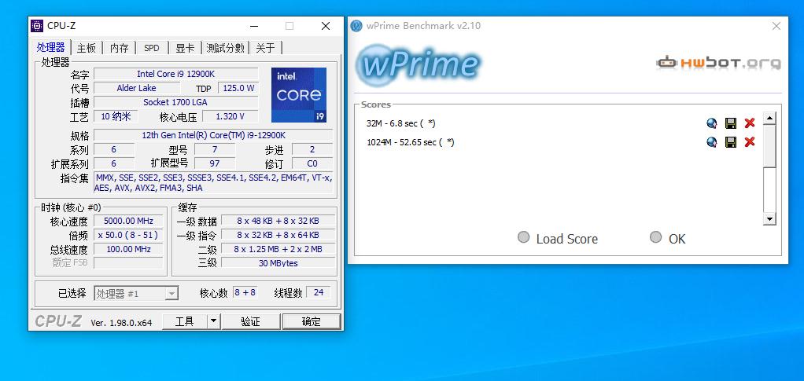Click the 验证 button
Screen dimensions: 804x381
click(x=251, y=321)
